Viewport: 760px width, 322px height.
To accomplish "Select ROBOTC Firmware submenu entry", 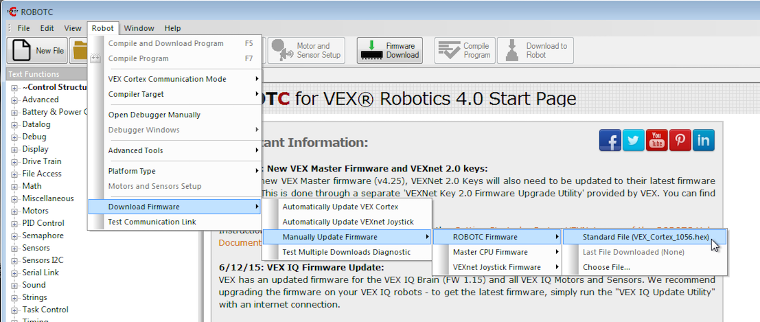I will point(497,237).
